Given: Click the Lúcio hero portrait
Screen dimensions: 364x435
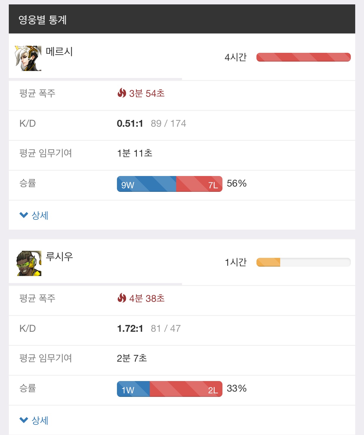Looking at the screenshot, I should click(x=28, y=263).
